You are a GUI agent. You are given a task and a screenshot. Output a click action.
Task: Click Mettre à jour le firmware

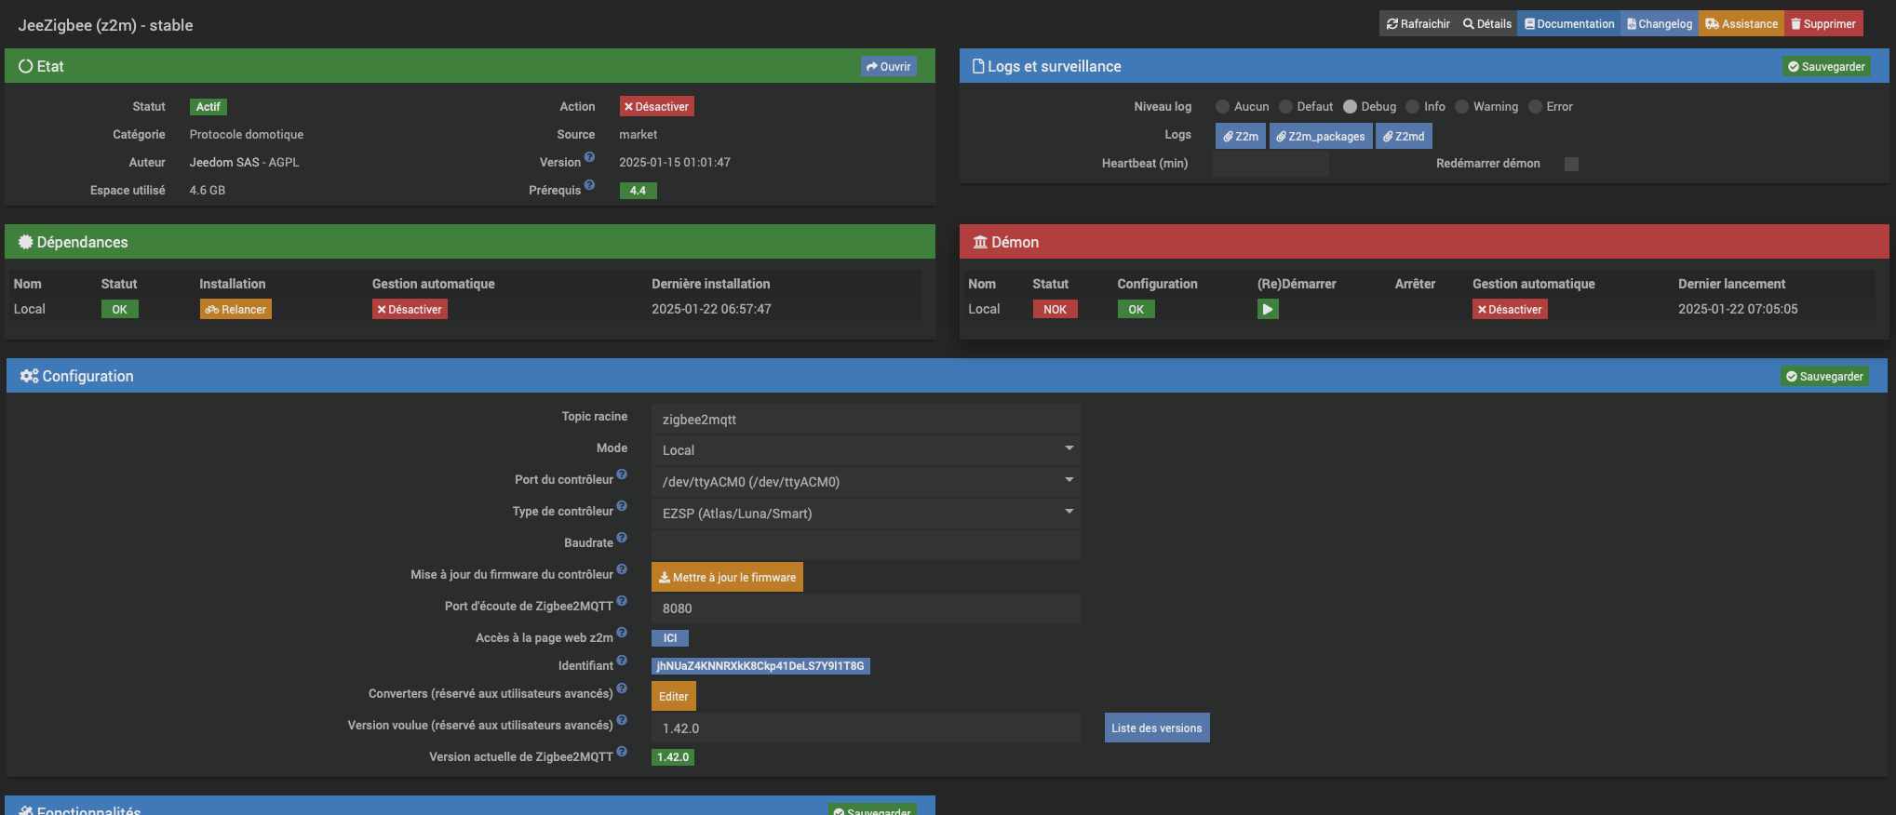727,577
